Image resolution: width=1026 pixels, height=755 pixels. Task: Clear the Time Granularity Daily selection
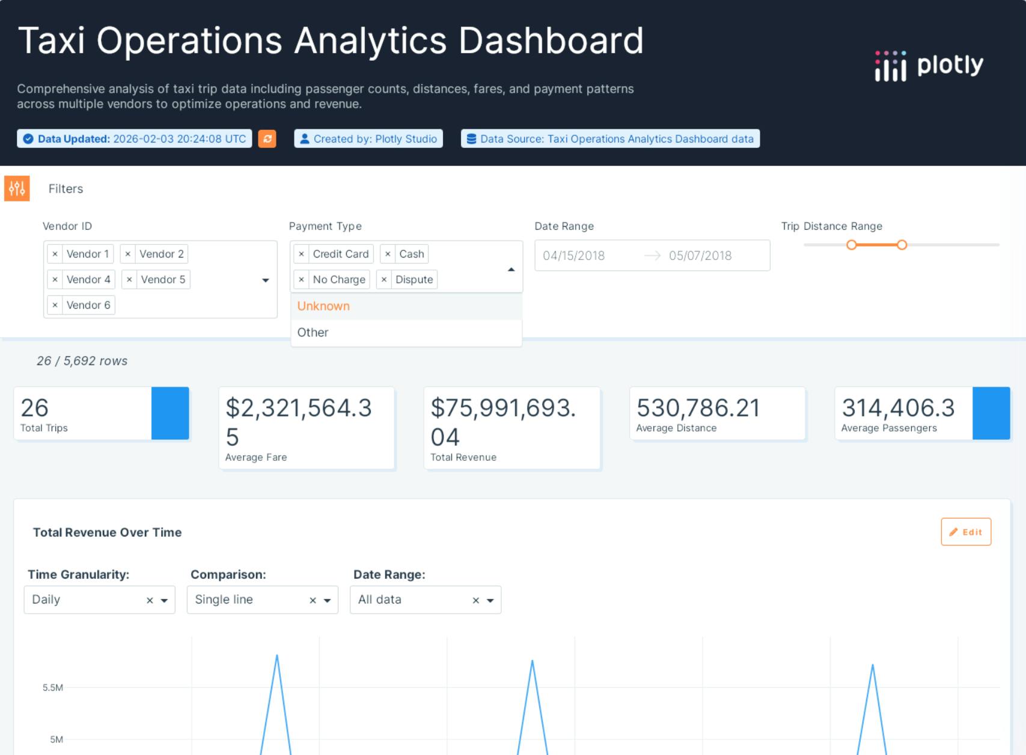point(150,600)
